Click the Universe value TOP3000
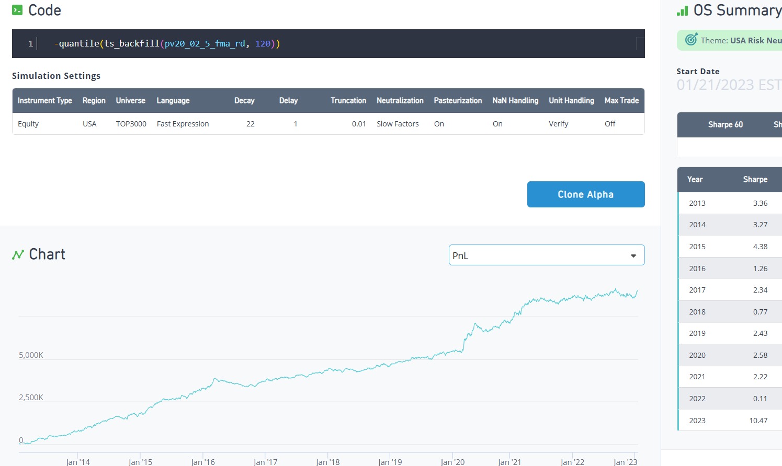Image resolution: width=782 pixels, height=466 pixels. tap(131, 124)
